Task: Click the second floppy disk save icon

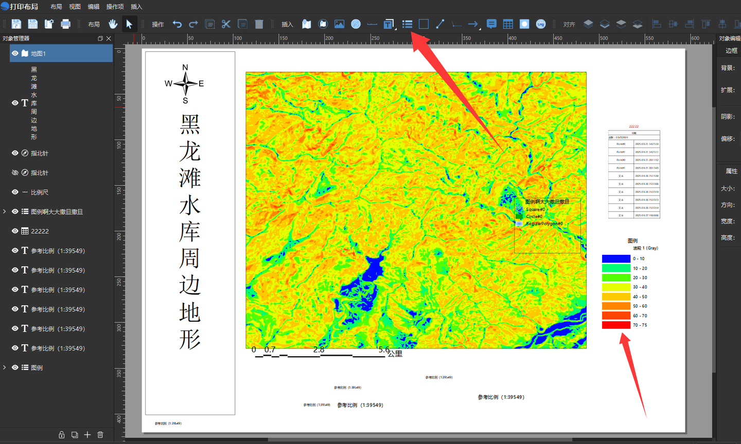Action: [33, 24]
